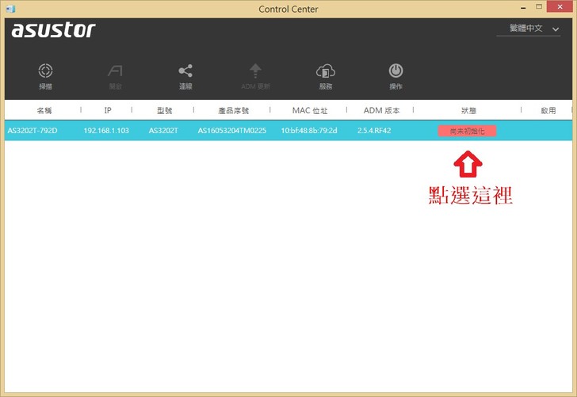Click the 狀態 column header
The width and height of the screenshot is (577, 397).
pyautogui.click(x=468, y=110)
